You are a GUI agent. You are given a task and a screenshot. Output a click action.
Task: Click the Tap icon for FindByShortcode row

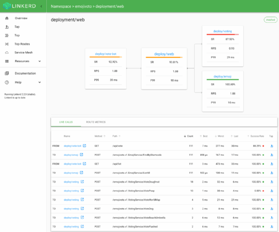(272, 155)
